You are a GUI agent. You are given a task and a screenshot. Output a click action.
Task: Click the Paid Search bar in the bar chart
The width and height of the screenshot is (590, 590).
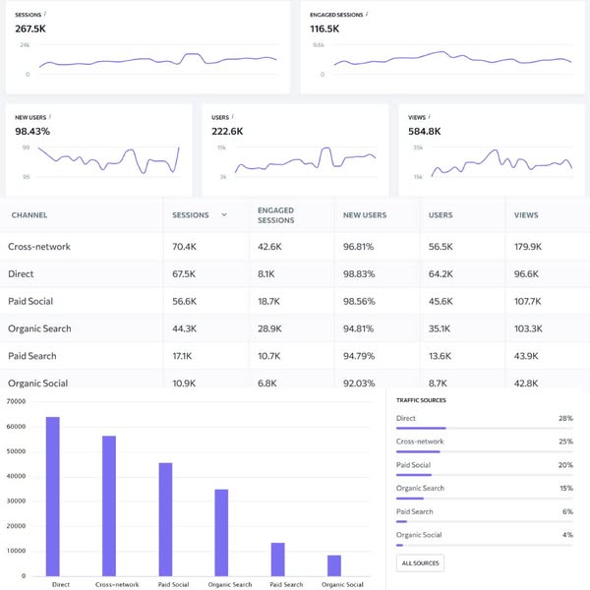[278, 560]
